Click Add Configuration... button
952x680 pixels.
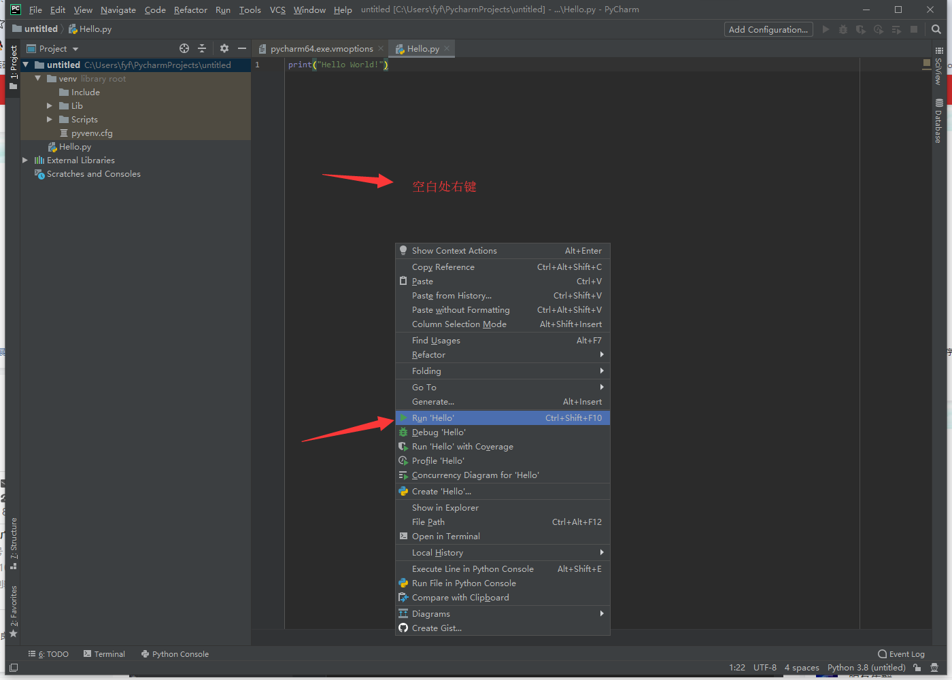(768, 29)
